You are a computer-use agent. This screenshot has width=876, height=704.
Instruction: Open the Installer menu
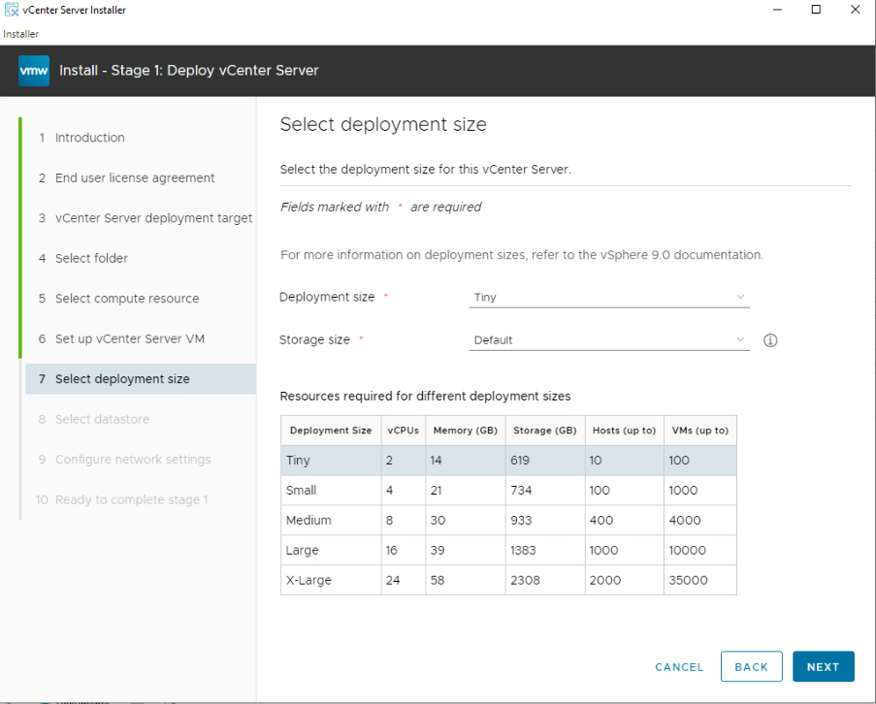point(20,34)
